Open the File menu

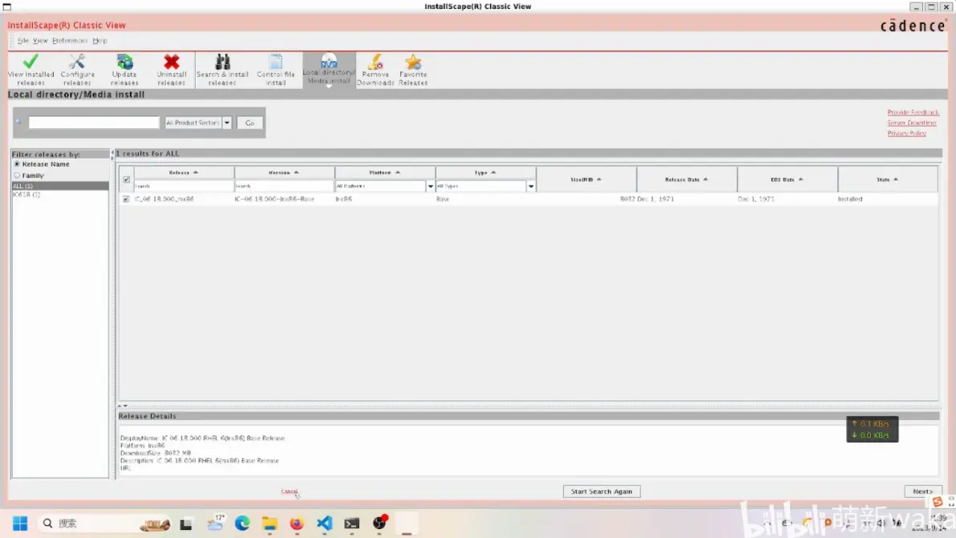(x=22, y=41)
